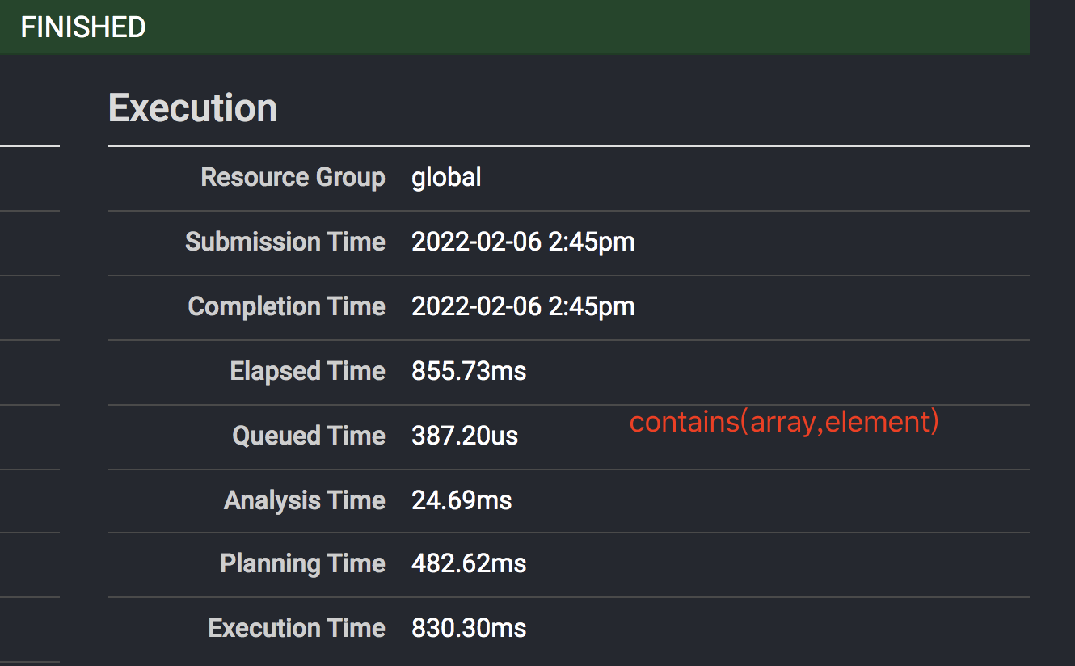This screenshot has width=1075, height=666.
Task: Click the Resource Group label
Action: tap(293, 177)
